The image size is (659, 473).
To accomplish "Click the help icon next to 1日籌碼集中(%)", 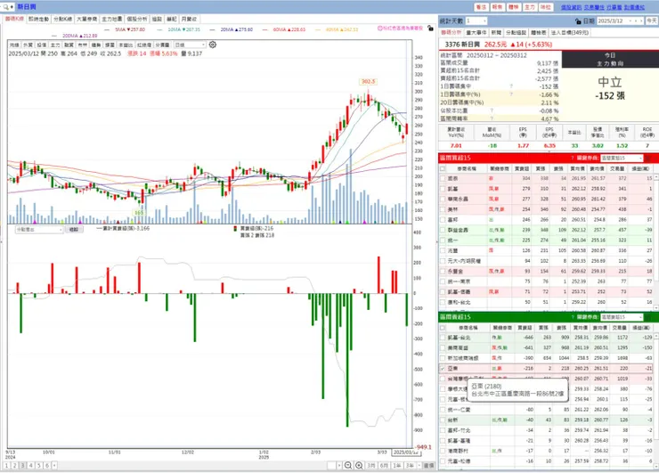I will click(x=511, y=94).
